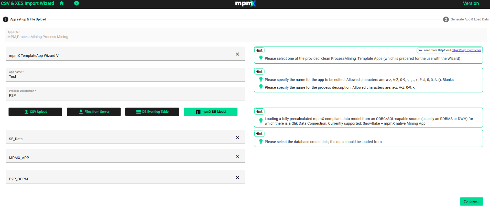Open the mpmX TemplateApp Wizard V dropdown
This screenshot has height=208, width=490.
click(x=125, y=54)
